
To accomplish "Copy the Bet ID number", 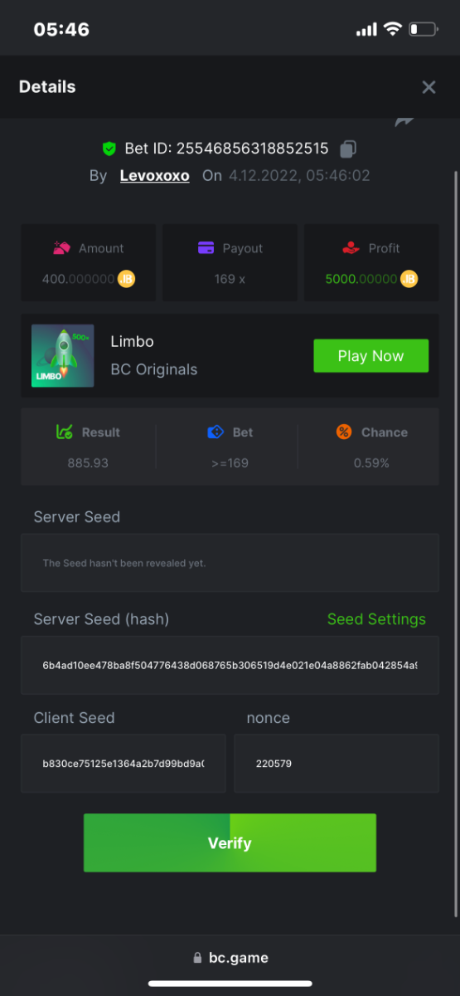I will click(348, 149).
